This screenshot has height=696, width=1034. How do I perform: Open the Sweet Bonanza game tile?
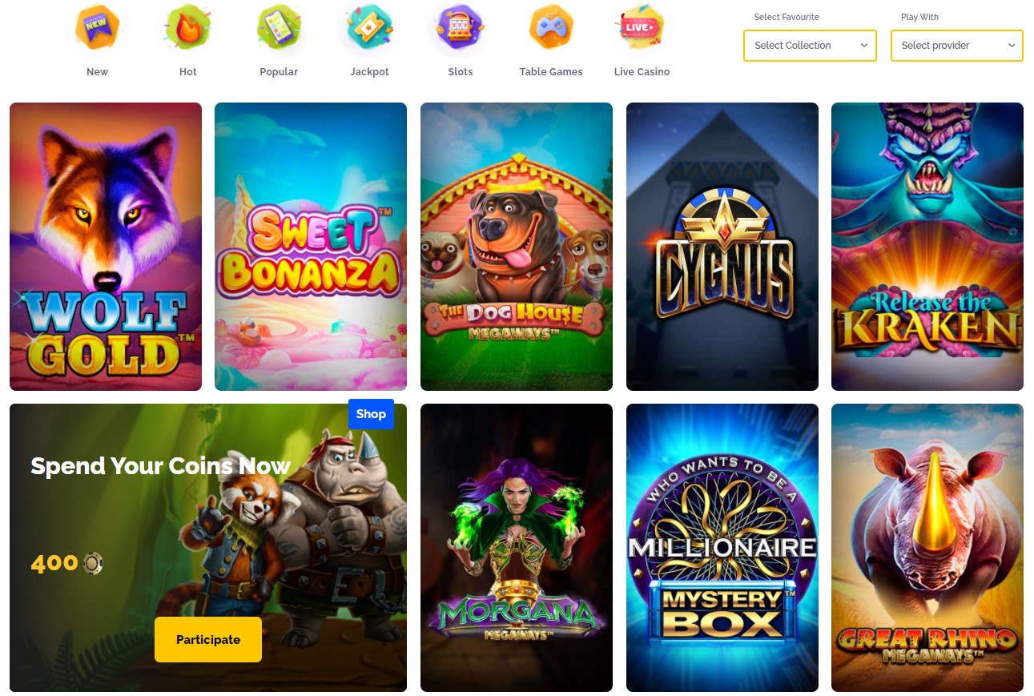[311, 247]
